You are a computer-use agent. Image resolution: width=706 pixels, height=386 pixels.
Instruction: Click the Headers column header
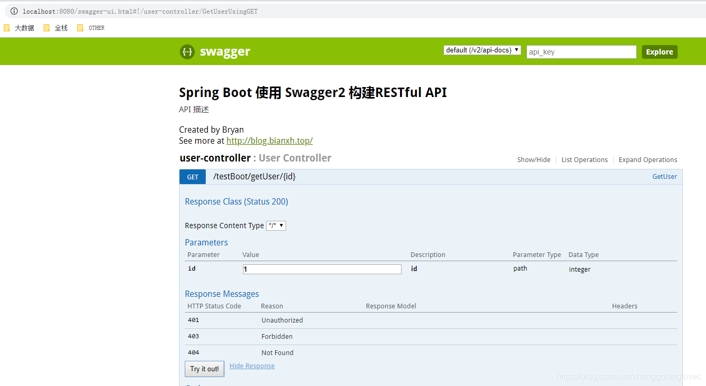(625, 306)
